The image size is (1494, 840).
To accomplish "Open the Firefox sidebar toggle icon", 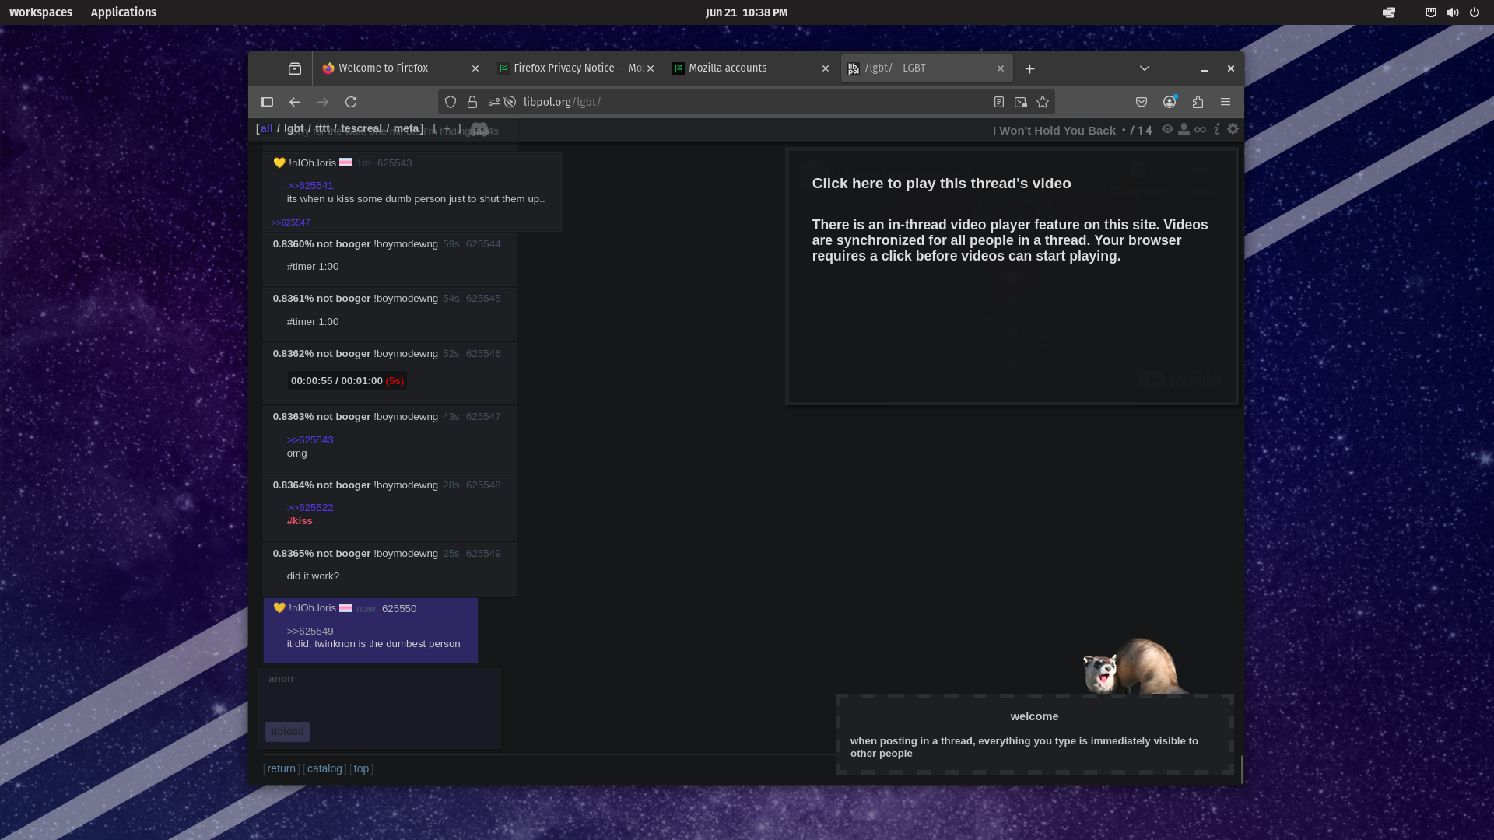I will pos(267,102).
